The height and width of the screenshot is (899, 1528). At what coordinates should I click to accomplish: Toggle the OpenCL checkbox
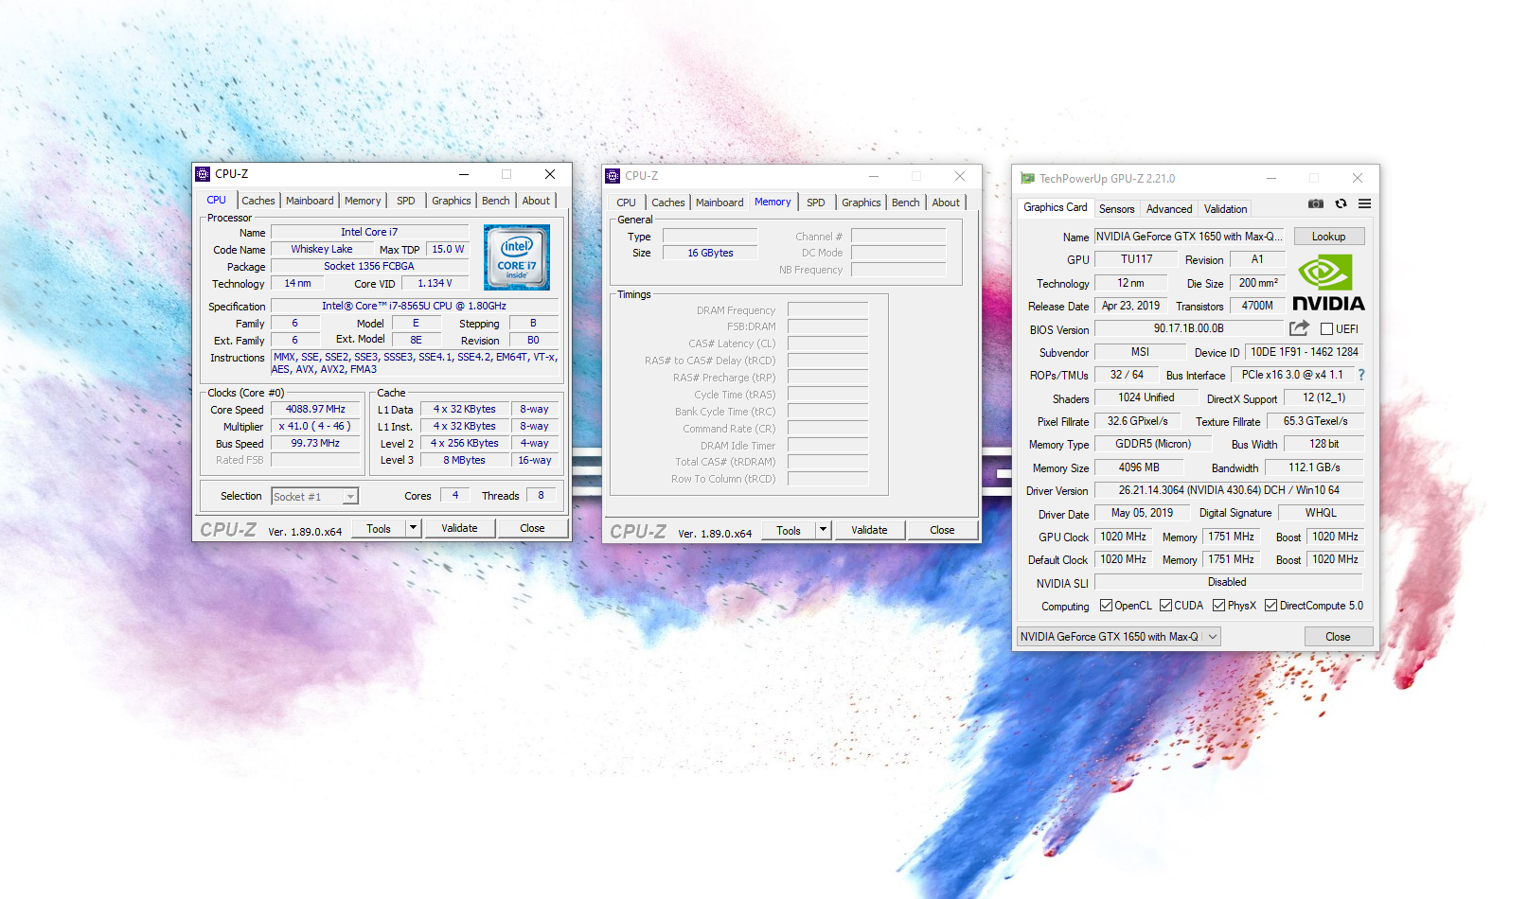pyautogui.click(x=1106, y=606)
